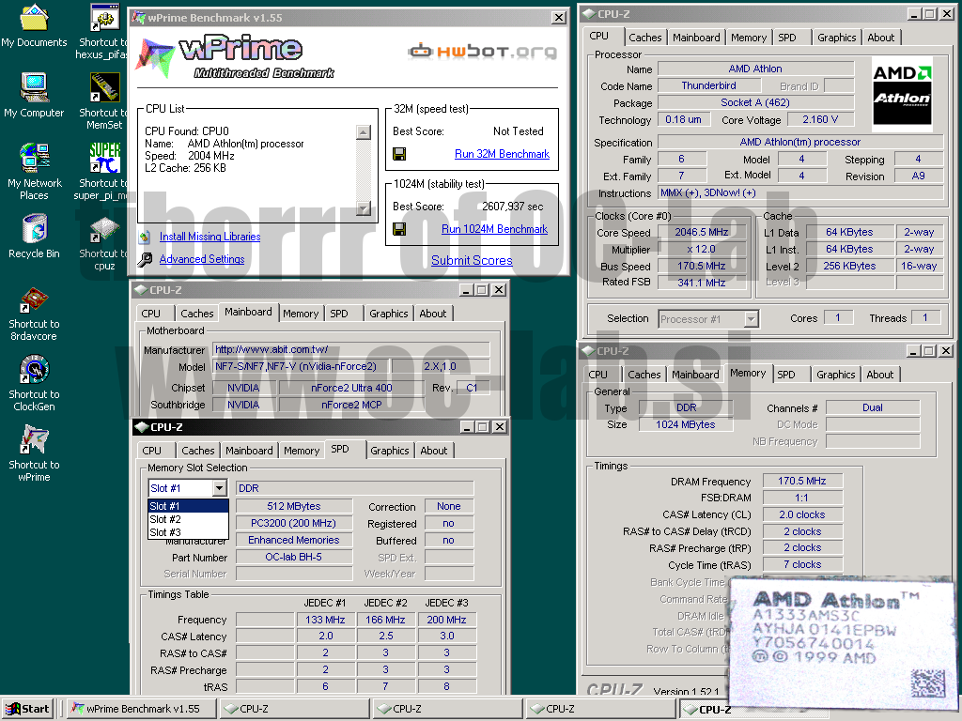This screenshot has height=721, width=962.
Task: Click the PC3200 (200 MHz) bandwidth field
Action: pyautogui.click(x=293, y=523)
